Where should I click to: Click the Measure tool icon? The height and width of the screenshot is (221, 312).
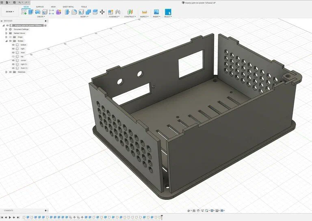coord(145,12)
